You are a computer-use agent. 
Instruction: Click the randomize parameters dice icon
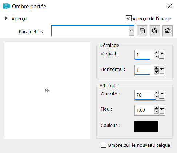155,31
